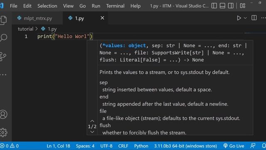Screen dimensions: 266x150
Task: Open the Help menu
Action: pos(135,6)
